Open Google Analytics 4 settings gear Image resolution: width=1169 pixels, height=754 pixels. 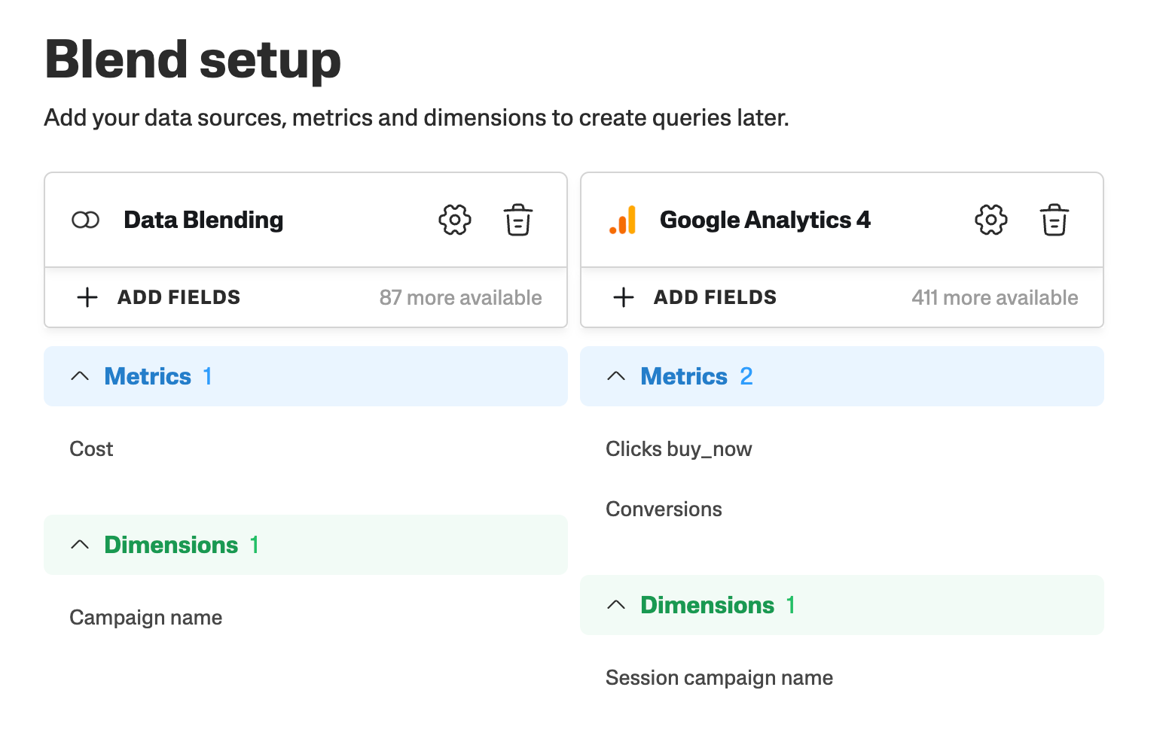click(x=991, y=220)
